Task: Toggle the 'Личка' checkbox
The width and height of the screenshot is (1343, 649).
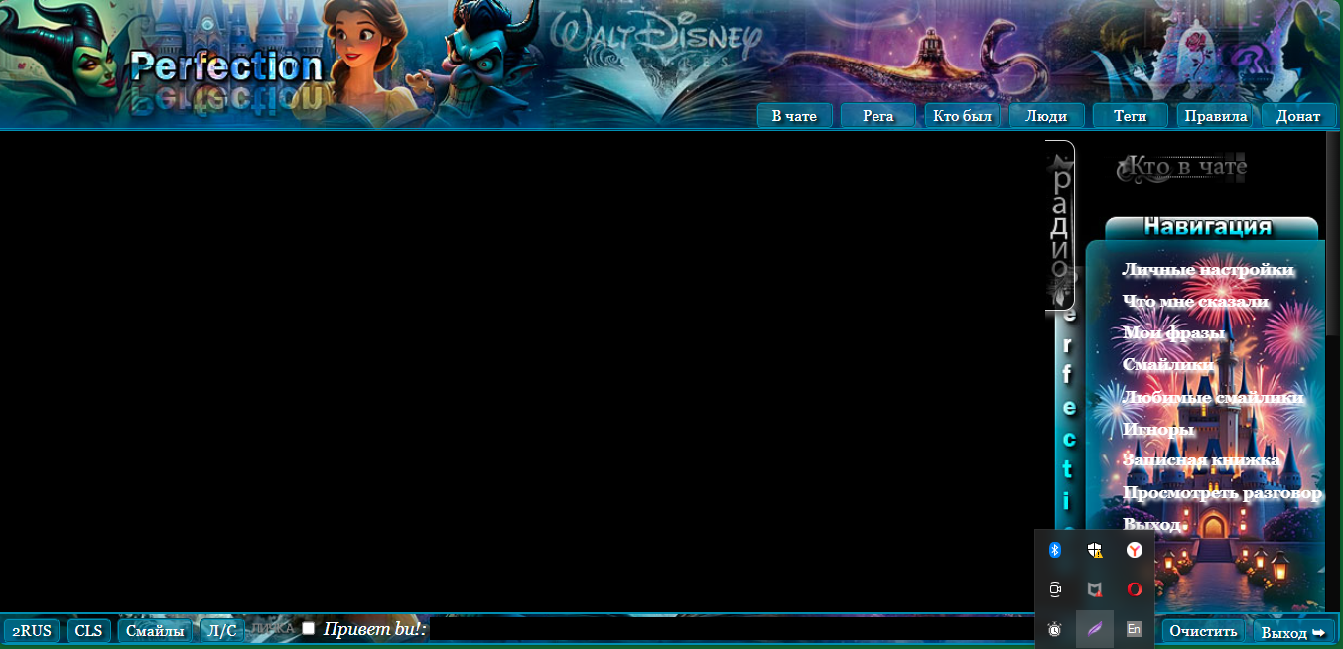Action: tap(309, 628)
